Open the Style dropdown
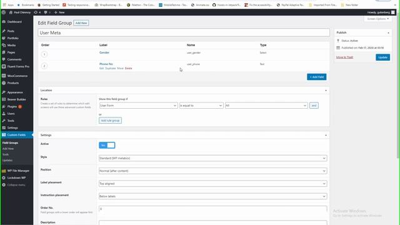400x225 pixels. pos(212,158)
